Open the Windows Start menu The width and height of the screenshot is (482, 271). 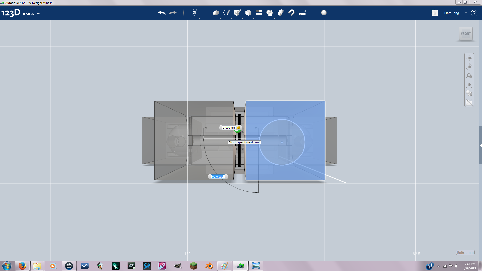coord(7,266)
